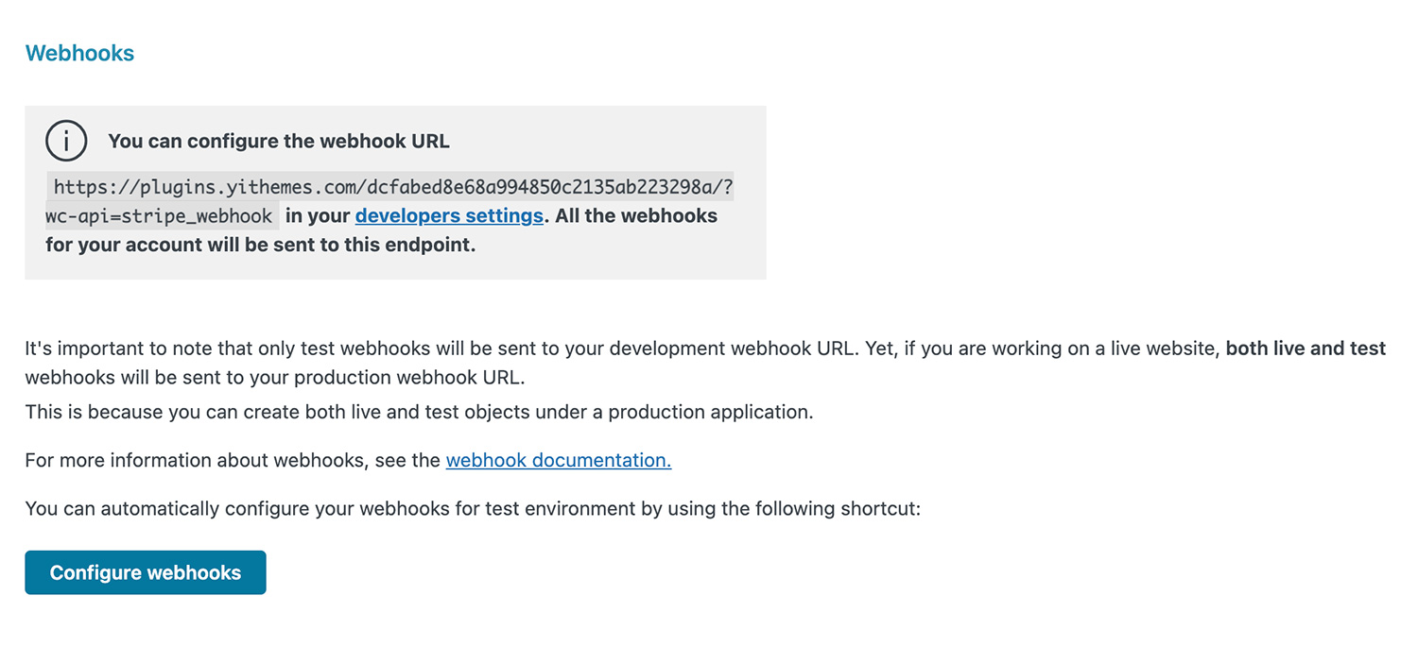Viewport: 1418px width, 663px height.
Task: Click the 'It's important to note' sentence
Action: coord(284,348)
